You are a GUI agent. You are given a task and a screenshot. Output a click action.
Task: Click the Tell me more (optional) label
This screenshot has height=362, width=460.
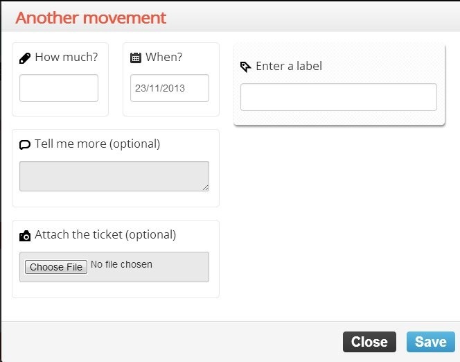97,144
